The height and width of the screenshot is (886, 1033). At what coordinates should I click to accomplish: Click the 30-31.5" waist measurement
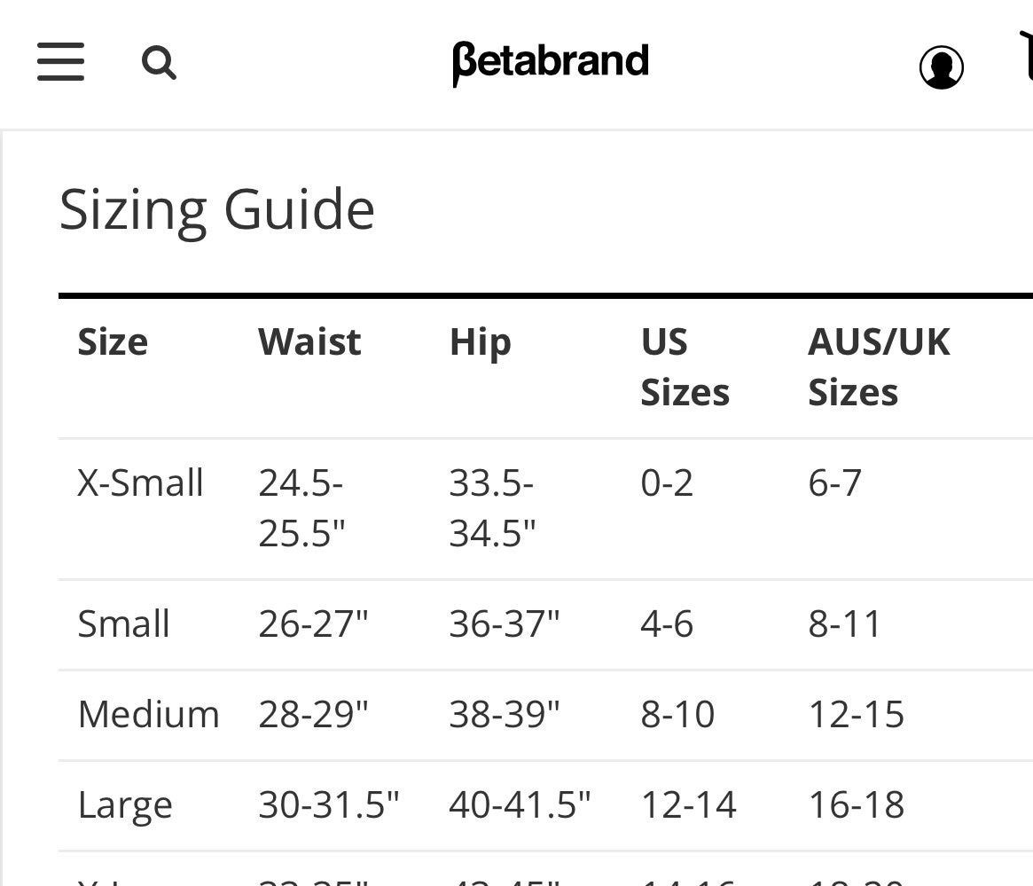(329, 804)
